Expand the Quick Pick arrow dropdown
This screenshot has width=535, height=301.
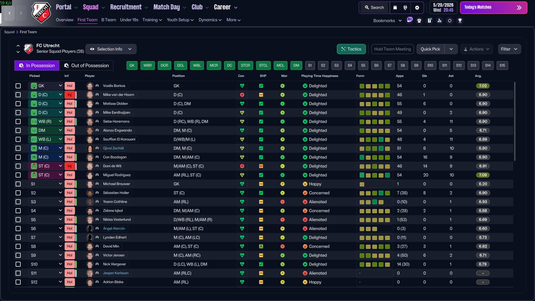(x=451, y=49)
